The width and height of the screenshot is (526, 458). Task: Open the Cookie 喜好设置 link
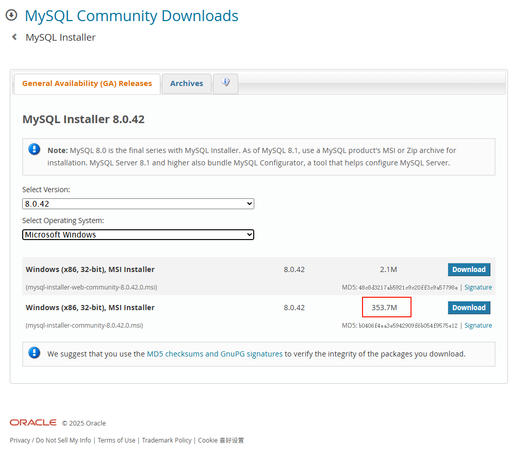click(221, 440)
